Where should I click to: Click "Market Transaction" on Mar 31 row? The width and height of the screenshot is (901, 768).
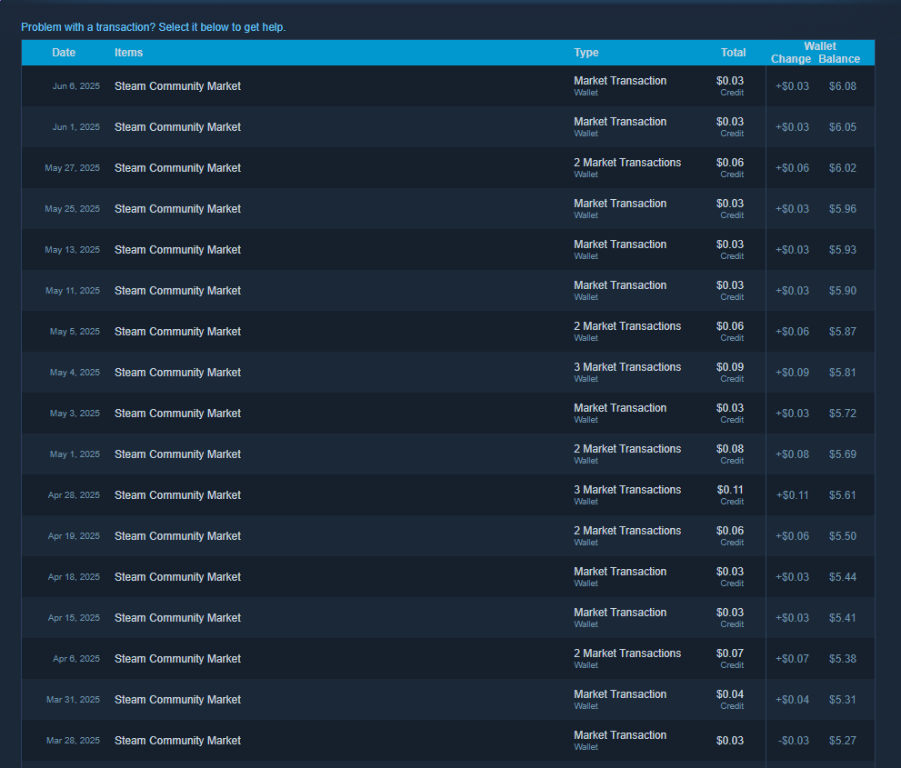(x=620, y=693)
